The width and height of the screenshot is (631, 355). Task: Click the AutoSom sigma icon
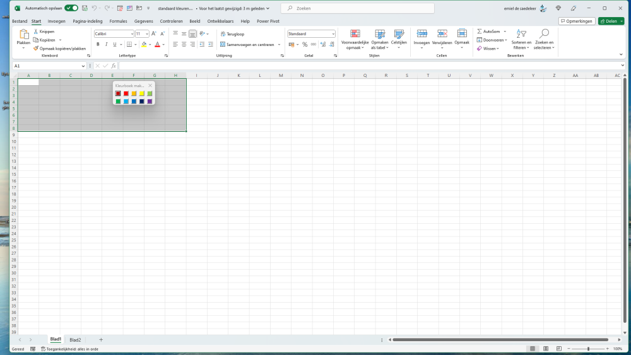(x=480, y=32)
